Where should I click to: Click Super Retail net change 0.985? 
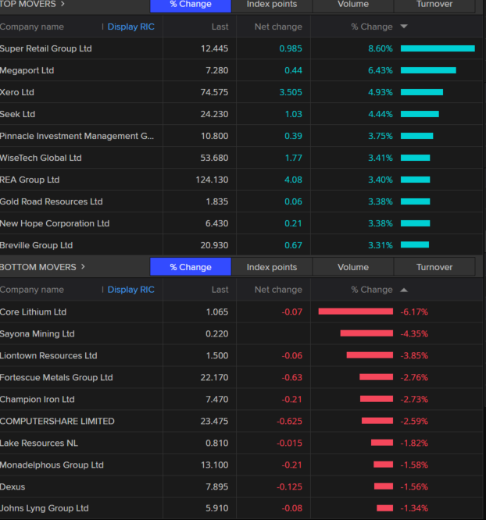[x=291, y=48]
